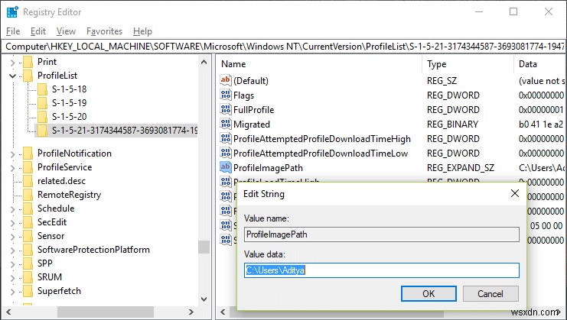The width and height of the screenshot is (567, 320).
Task: Open the Edit menu
Action: (x=37, y=31)
